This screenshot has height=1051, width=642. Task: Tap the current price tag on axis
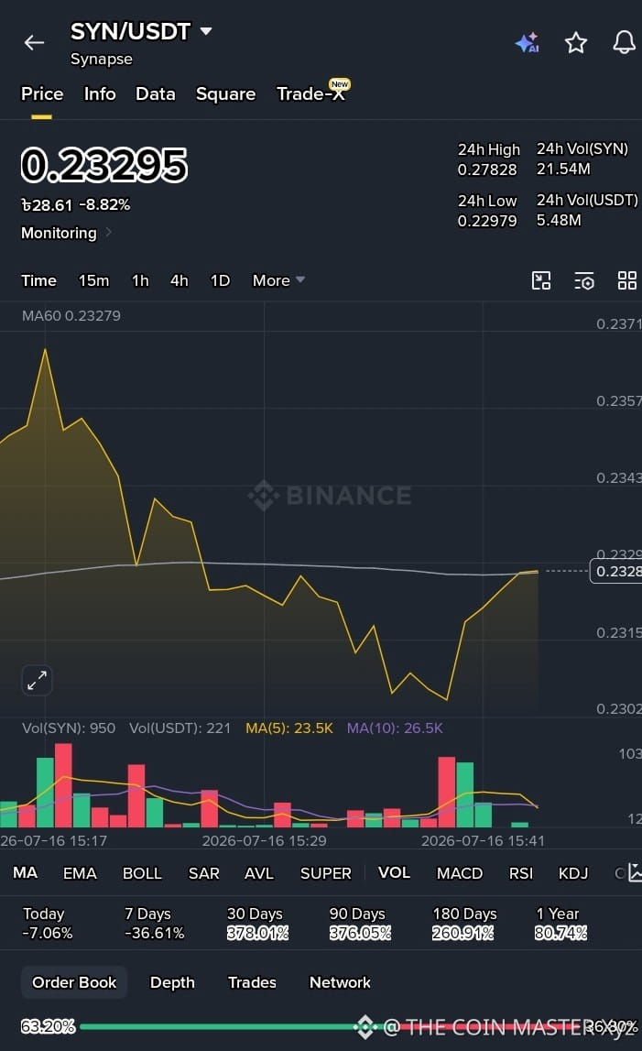[616, 571]
